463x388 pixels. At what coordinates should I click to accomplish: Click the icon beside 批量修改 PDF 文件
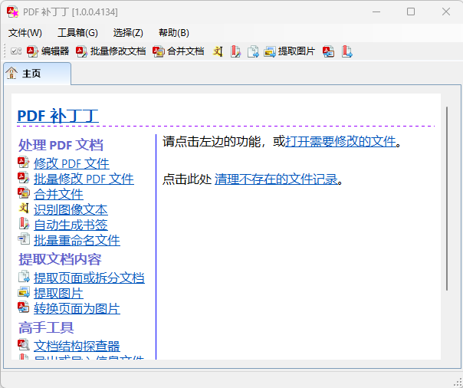[24, 178]
